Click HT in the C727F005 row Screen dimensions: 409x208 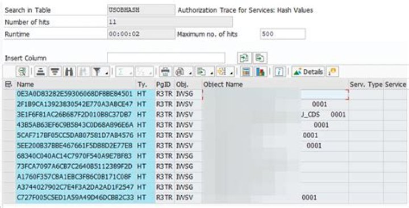[x=141, y=198]
